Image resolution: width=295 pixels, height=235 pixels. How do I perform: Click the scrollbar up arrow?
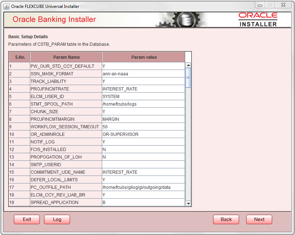click(x=188, y=65)
